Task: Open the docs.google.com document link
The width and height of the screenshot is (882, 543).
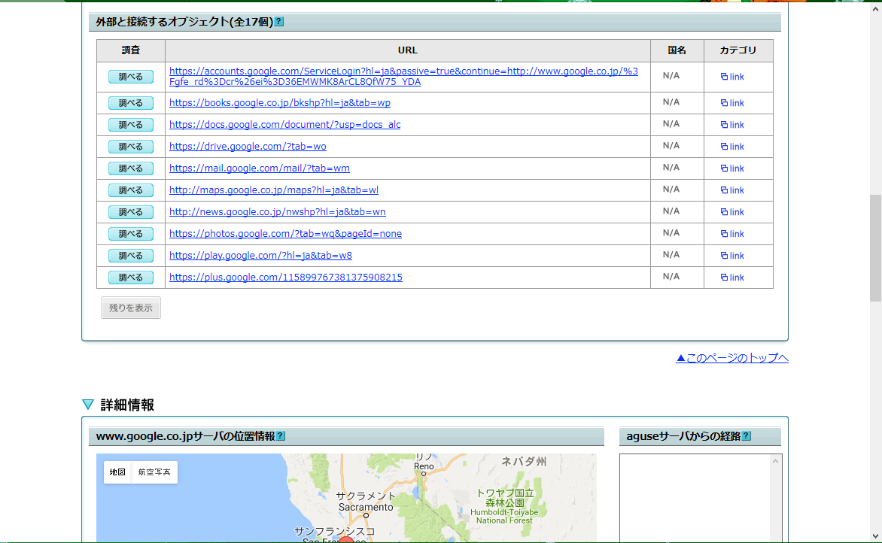Action: tap(284, 125)
